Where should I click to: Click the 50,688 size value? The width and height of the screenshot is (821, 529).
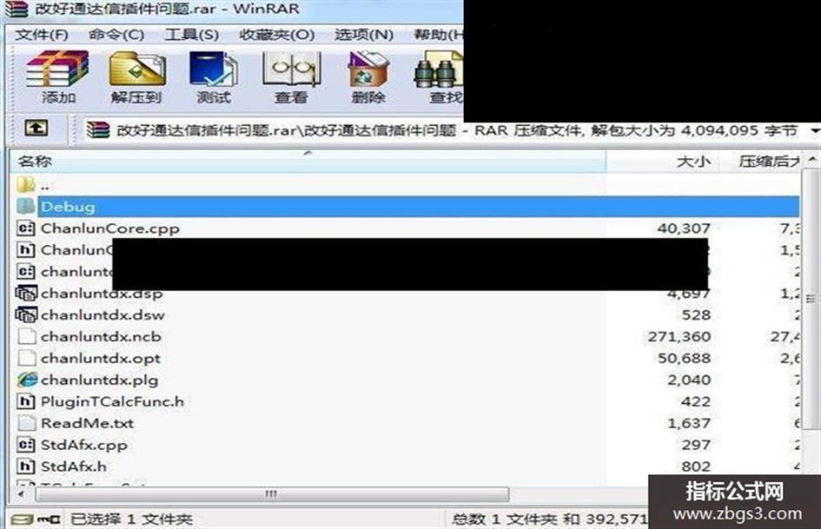[x=684, y=358]
